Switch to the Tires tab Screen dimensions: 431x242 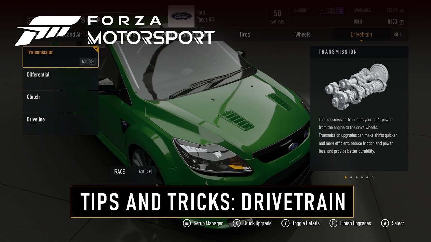click(x=244, y=34)
